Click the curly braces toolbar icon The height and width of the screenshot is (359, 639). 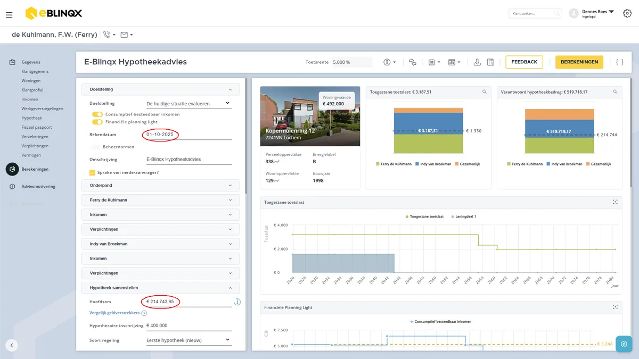point(619,62)
